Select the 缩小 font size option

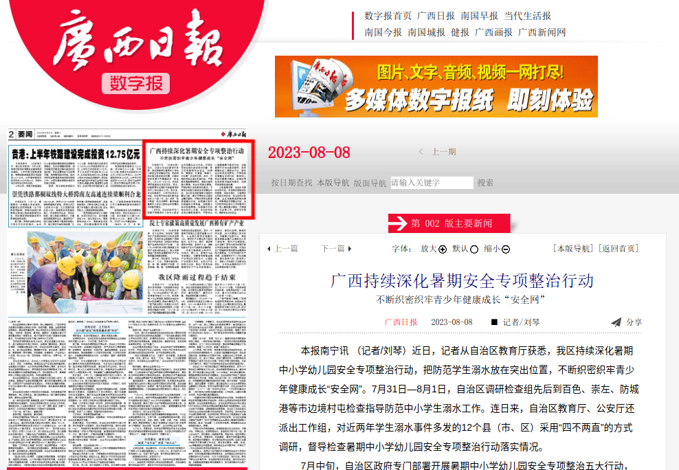(506, 249)
